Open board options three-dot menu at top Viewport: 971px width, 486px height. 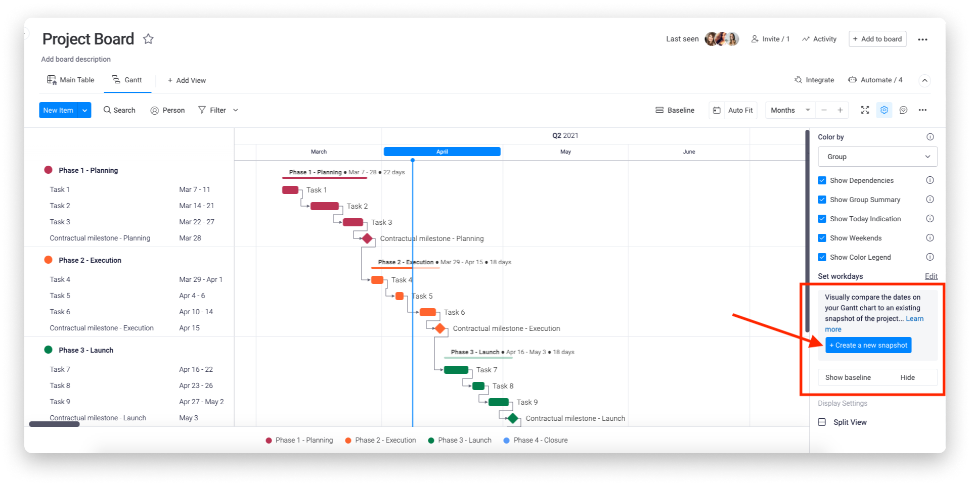[x=922, y=39]
